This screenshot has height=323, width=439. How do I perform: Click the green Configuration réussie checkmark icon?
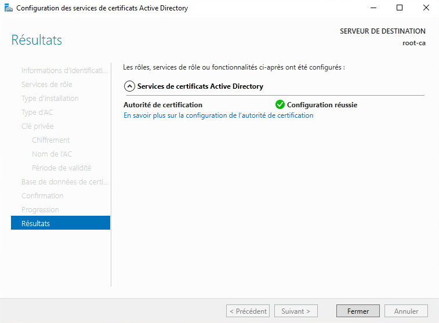(x=280, y=104)
